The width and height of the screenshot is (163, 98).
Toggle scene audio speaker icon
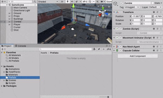pyautogui.click(x=72, y=2)
